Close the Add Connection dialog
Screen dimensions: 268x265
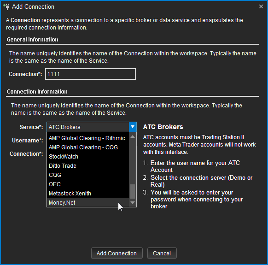point(261,6)
